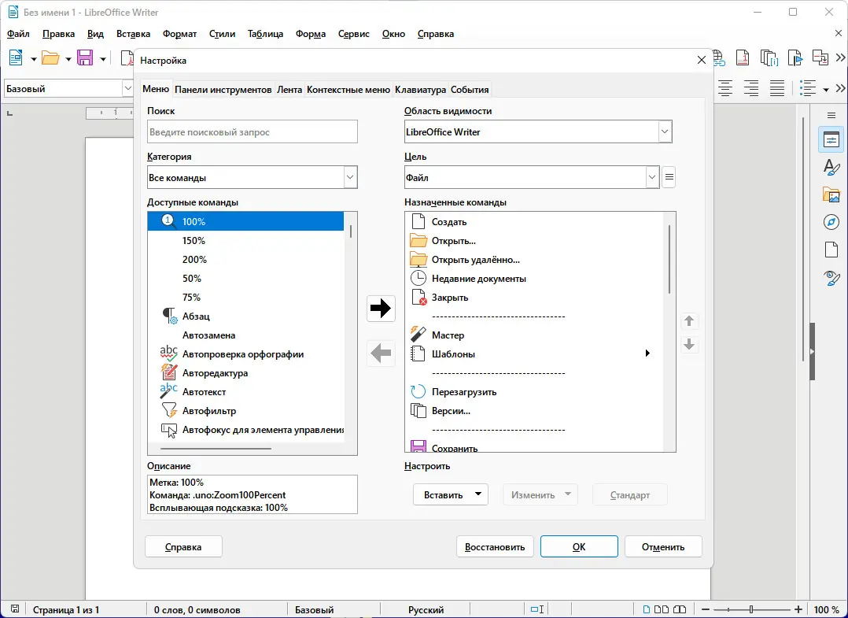
Task: Click the Восстановить button
Action: [495, 546]
